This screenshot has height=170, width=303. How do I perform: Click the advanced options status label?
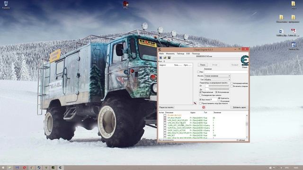(x=166, y=140)
